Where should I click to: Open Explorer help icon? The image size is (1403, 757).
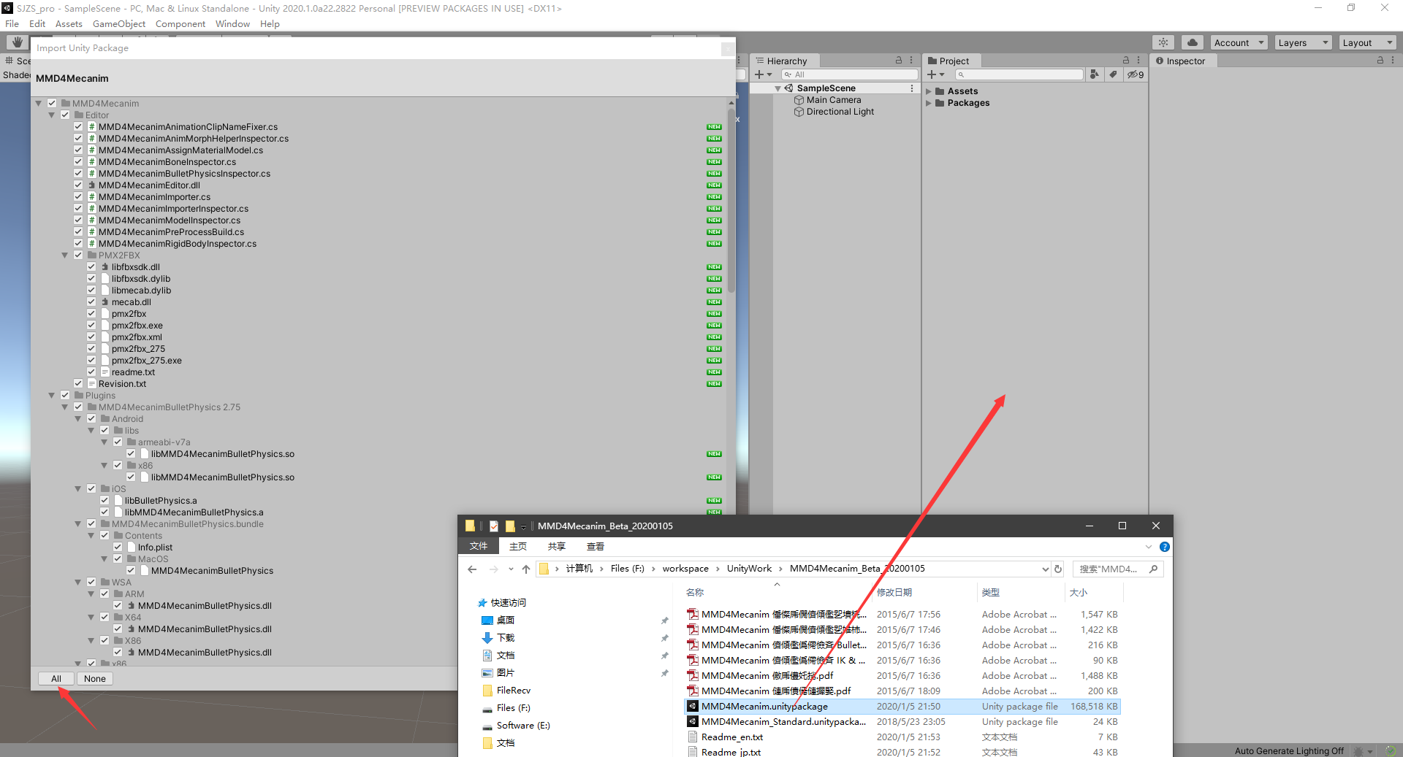click(x=1165, y=547)
